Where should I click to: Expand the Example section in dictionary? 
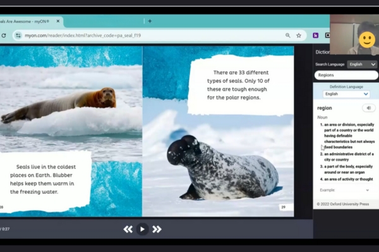point(345,190)
